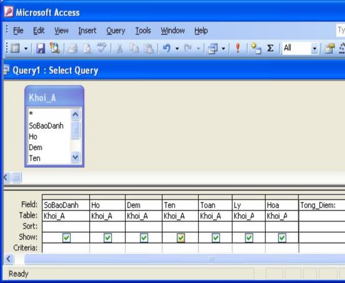
Task: Uncheck Show box for Ten column
Action: click(x=181, y=237)
